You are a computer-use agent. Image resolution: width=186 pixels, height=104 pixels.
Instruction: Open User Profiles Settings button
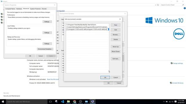[47, 33]
